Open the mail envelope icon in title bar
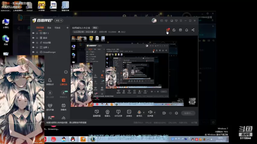 [x=162, y=21]
